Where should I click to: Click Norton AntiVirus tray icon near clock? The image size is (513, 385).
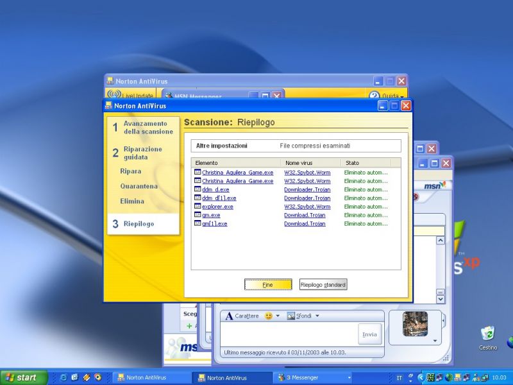457,378
